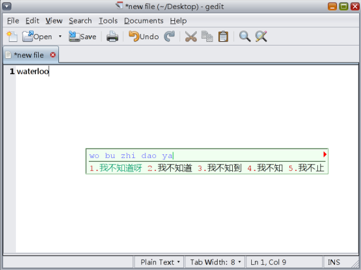Close the *new file tab
Screen dimensions: 361x270
(x=53, y=55)
